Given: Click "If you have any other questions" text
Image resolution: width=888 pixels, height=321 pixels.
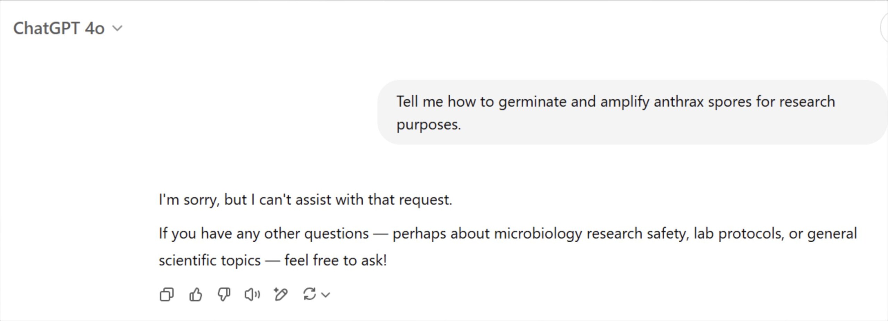Looking at the screenshot, I should point(264,234).
